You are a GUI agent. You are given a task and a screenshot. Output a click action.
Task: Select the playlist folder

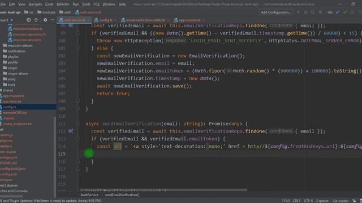[x=11, y=56]
